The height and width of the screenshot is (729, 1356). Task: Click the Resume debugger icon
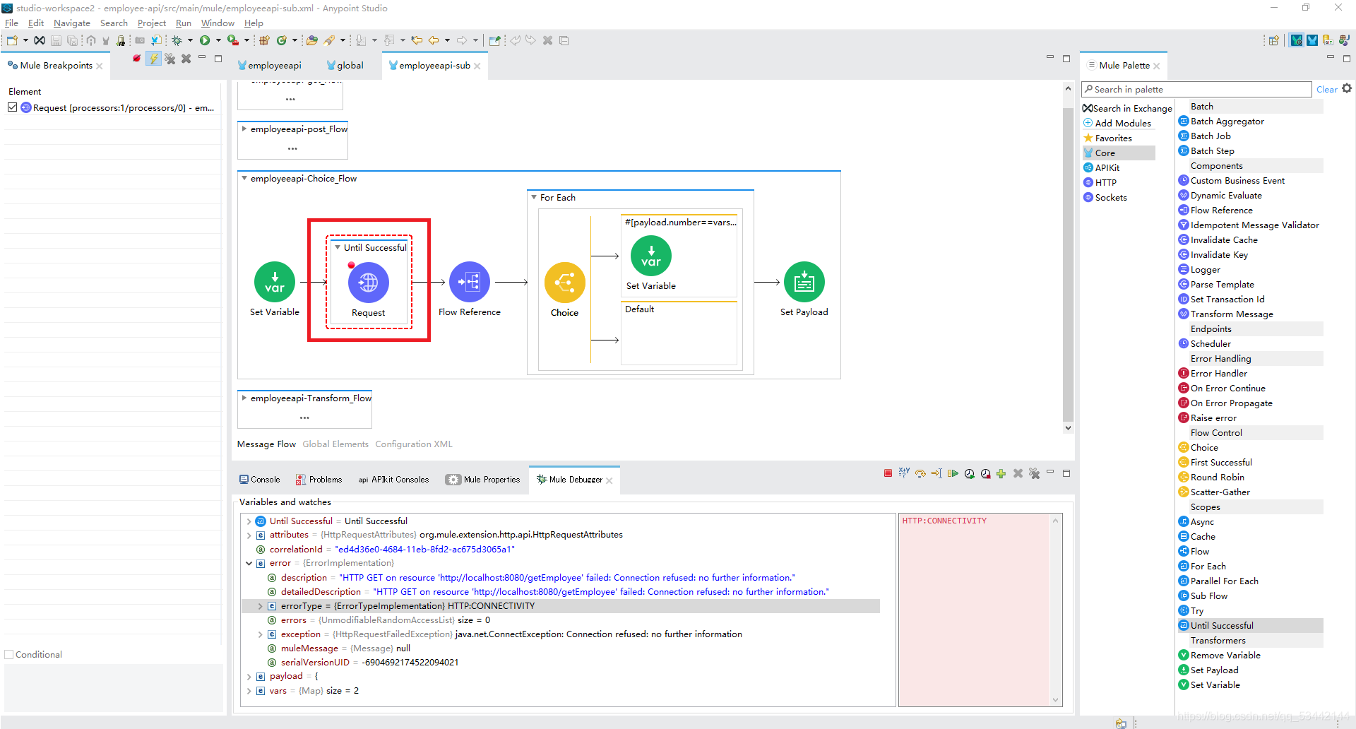pyautogui.click(x=953, y=473)
